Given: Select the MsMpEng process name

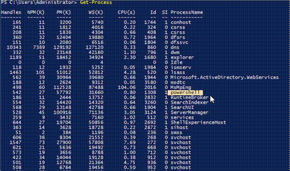Looking at the screenshot, I should click(181, 87).
